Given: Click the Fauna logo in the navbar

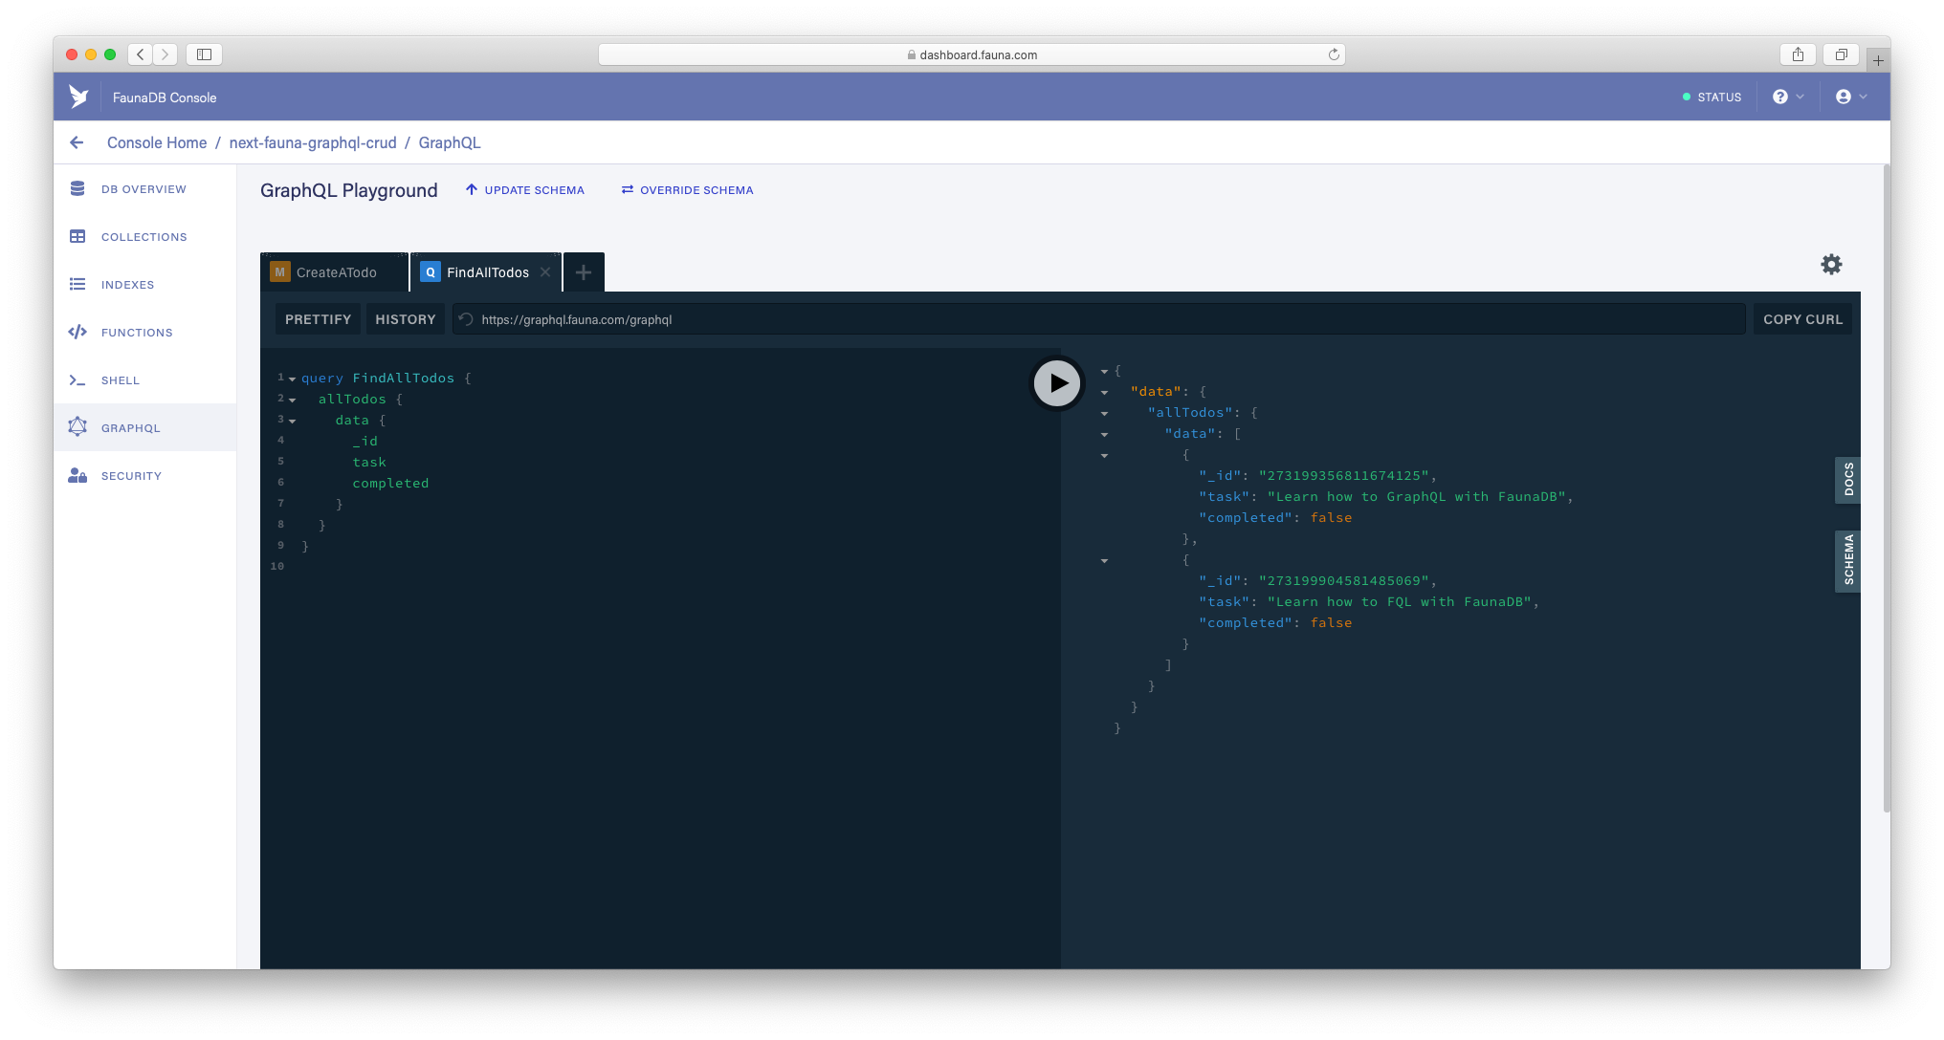Looking at the screenshot, I should tap(79, 97).
